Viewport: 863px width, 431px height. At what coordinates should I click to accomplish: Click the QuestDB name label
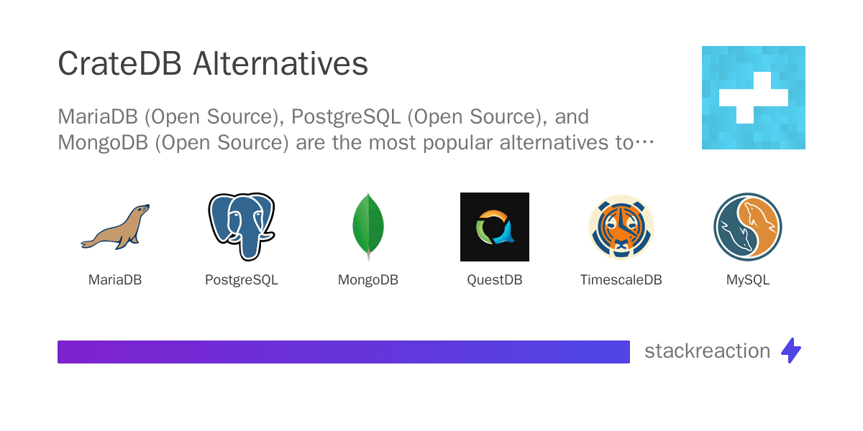(x=495, y=280)
